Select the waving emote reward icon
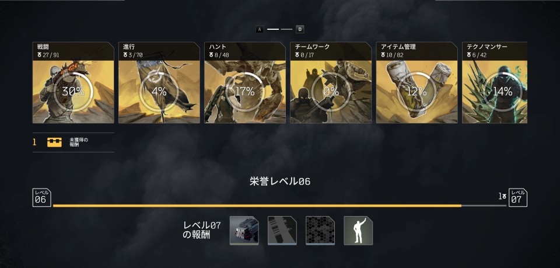The height and width of the screenshot is (268, 560). point(358,231)
